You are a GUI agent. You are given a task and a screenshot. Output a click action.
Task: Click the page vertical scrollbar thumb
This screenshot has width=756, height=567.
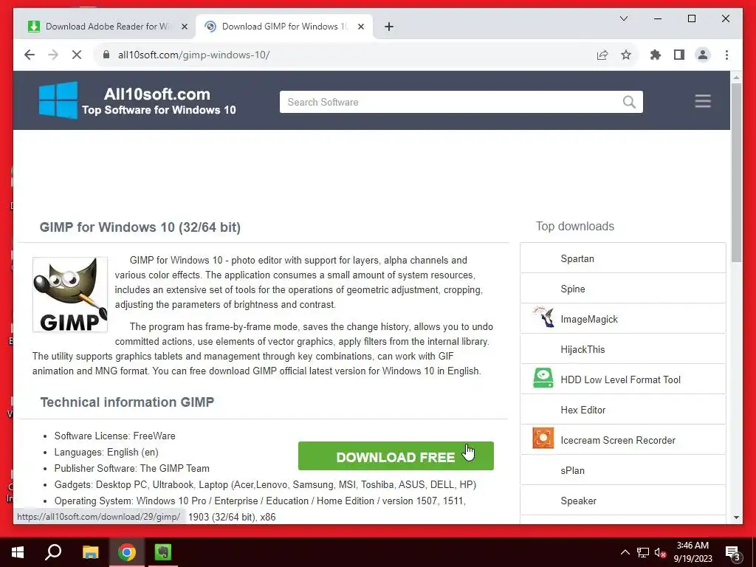(736, 173)
